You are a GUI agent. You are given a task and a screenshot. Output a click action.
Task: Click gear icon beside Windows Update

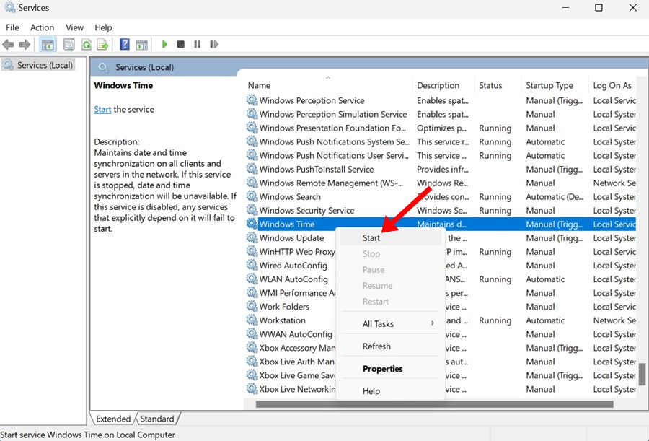pos(252,237)
